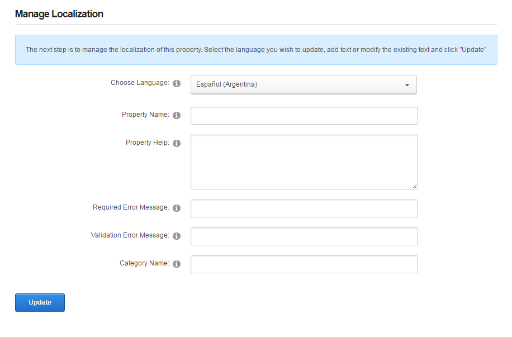Click the Category Name input box

(x=304, y=264)
